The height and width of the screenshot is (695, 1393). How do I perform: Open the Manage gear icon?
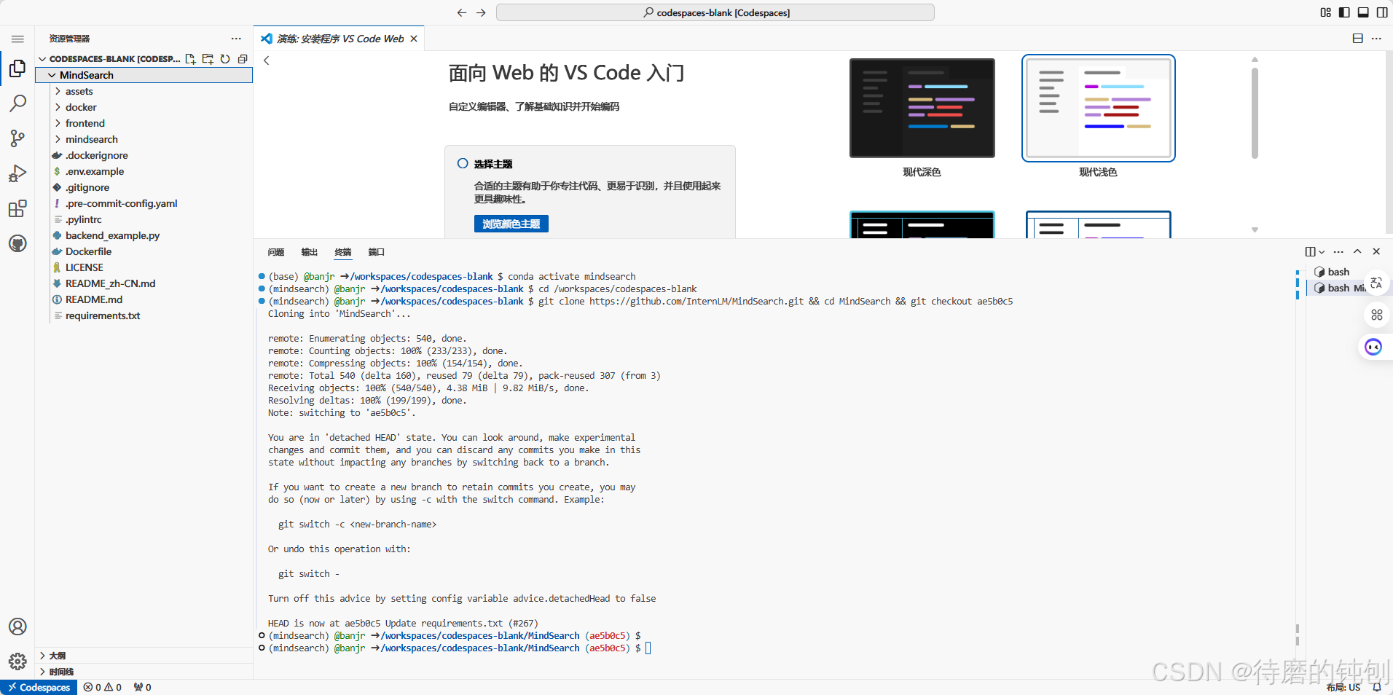pyautogui.click(x=17, y=661)
